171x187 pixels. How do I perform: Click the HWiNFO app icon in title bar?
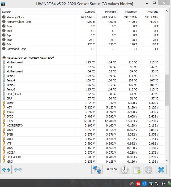(x=3, y=4)
